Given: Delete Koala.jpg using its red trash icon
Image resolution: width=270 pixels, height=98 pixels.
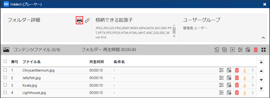Looking at the screenshot, I should tap(237, 85).
